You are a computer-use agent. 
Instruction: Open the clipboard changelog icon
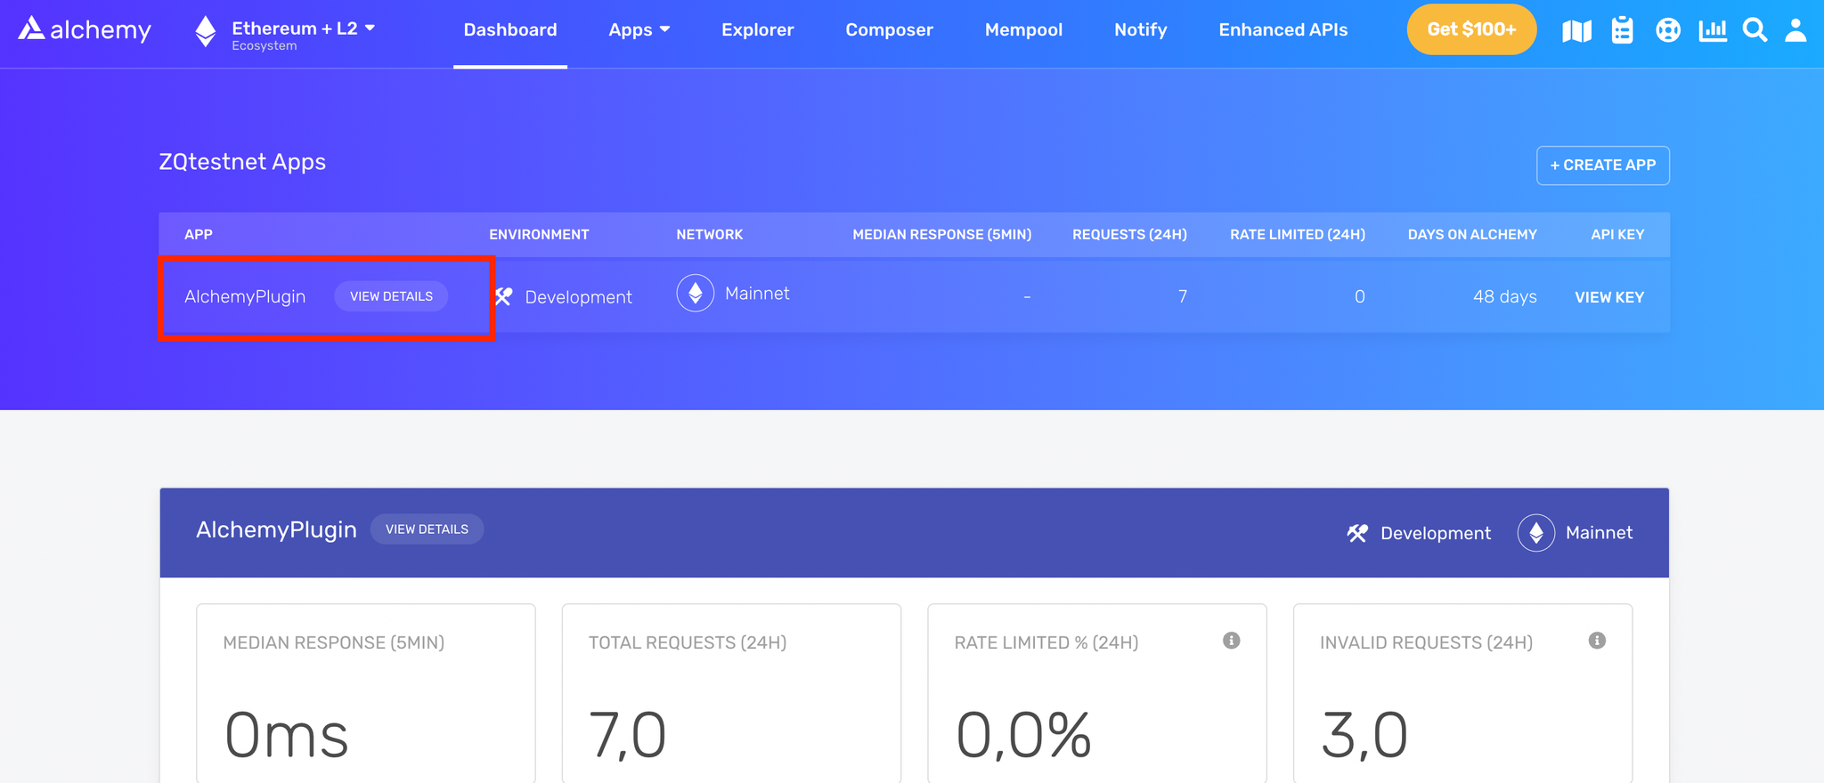(x=1623, y=30)
